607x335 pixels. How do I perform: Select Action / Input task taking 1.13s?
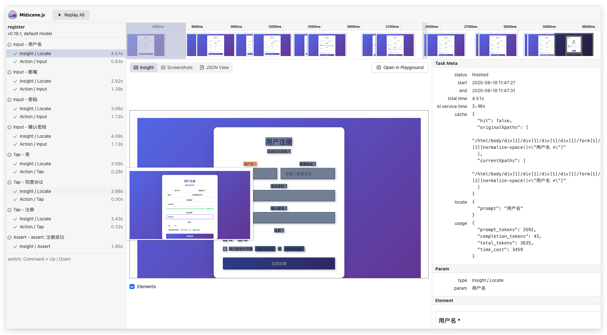tap(66, 144)
